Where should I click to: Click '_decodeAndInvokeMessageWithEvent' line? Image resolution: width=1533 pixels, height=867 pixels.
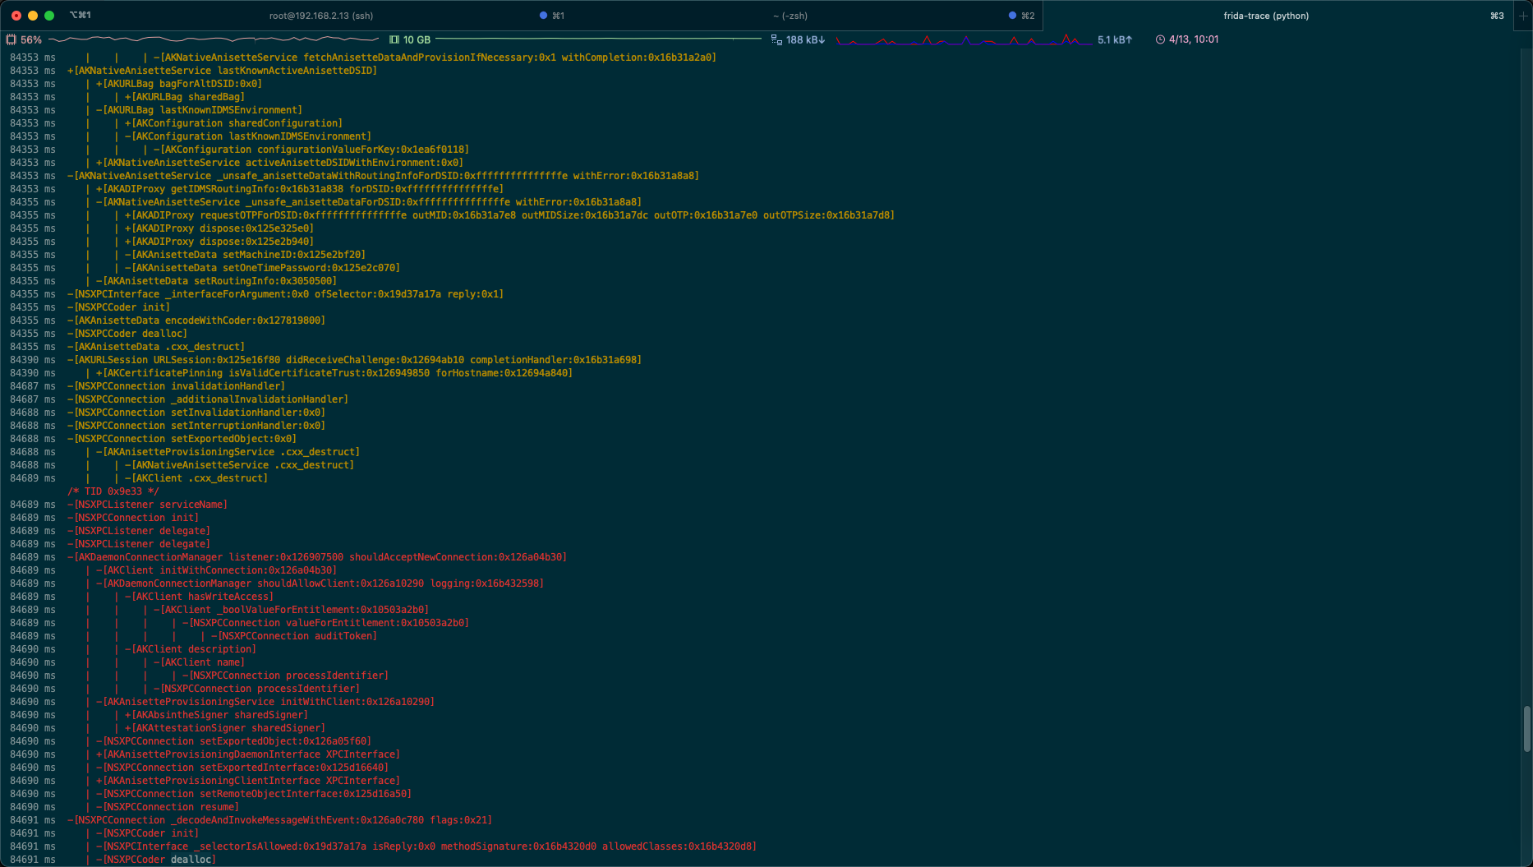point(279,820)
